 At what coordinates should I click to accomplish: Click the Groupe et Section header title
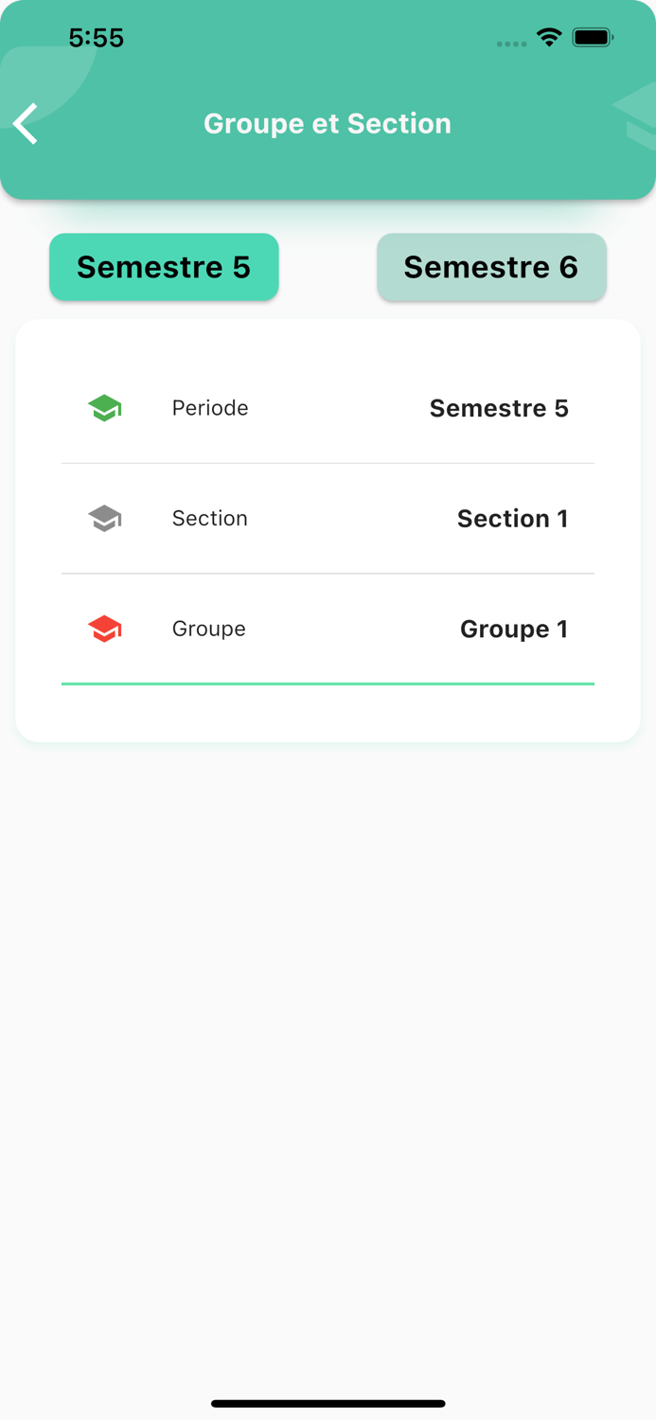pos(328,124)
